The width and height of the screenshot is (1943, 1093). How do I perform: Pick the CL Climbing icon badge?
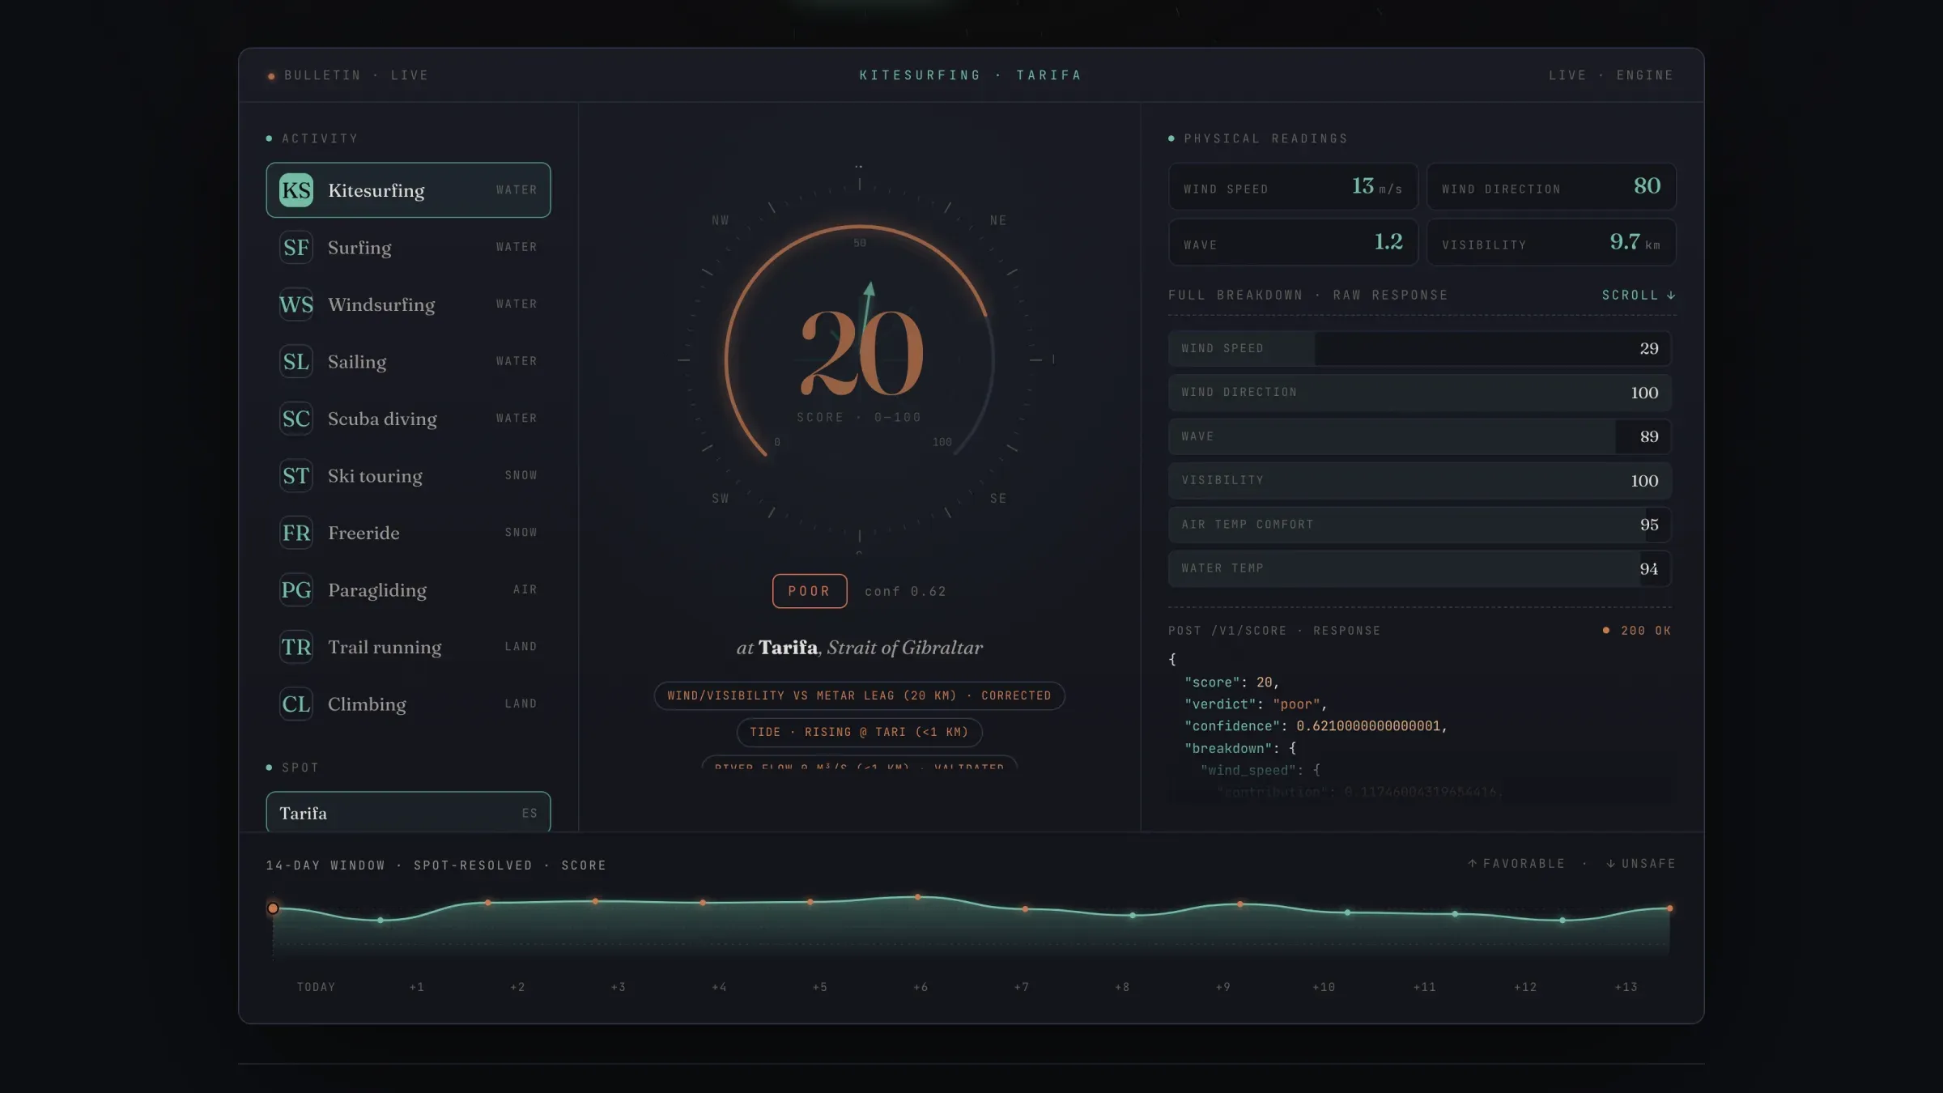[295, 704]
